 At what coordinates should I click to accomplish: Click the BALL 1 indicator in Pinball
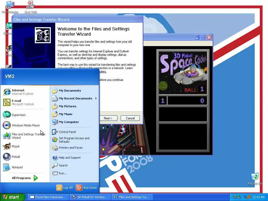tap(195, 89)
